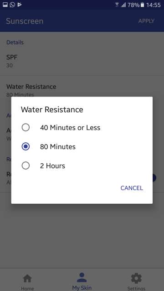164x291 pixels.
Task: Tap the 2 Hours option label
Action: 53,166
